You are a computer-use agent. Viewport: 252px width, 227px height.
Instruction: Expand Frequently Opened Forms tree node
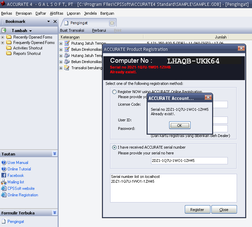[3, 43]
